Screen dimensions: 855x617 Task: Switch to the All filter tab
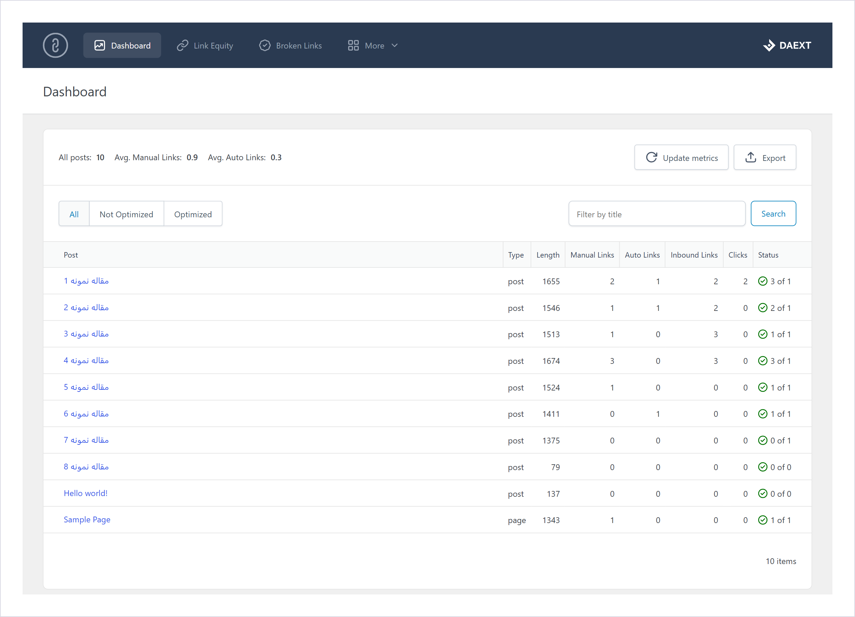pyautogui.click(x=74, y=214)
